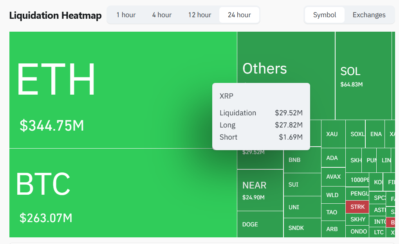Select the AVAX heatmap tile
The width and height of the screenshot is (399, 244).
[x=333, y=177]
